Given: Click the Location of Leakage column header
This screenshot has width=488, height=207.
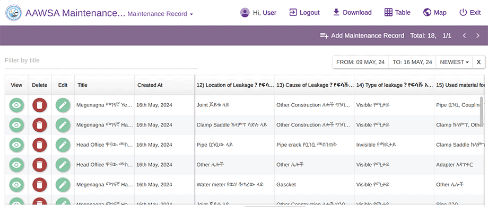Looking at the screenshot, I should click(x=234, y=85).
